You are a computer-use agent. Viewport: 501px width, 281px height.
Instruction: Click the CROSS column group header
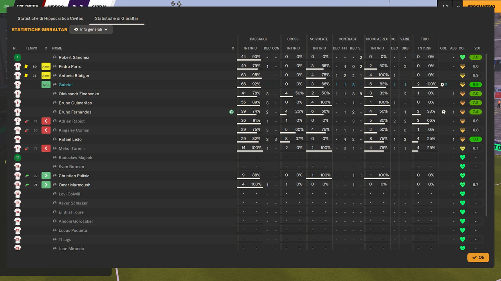[293, 39]
